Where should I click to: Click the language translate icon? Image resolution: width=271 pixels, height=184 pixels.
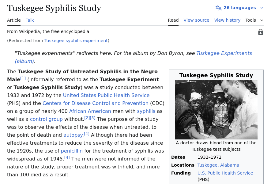tap(218, 8)
